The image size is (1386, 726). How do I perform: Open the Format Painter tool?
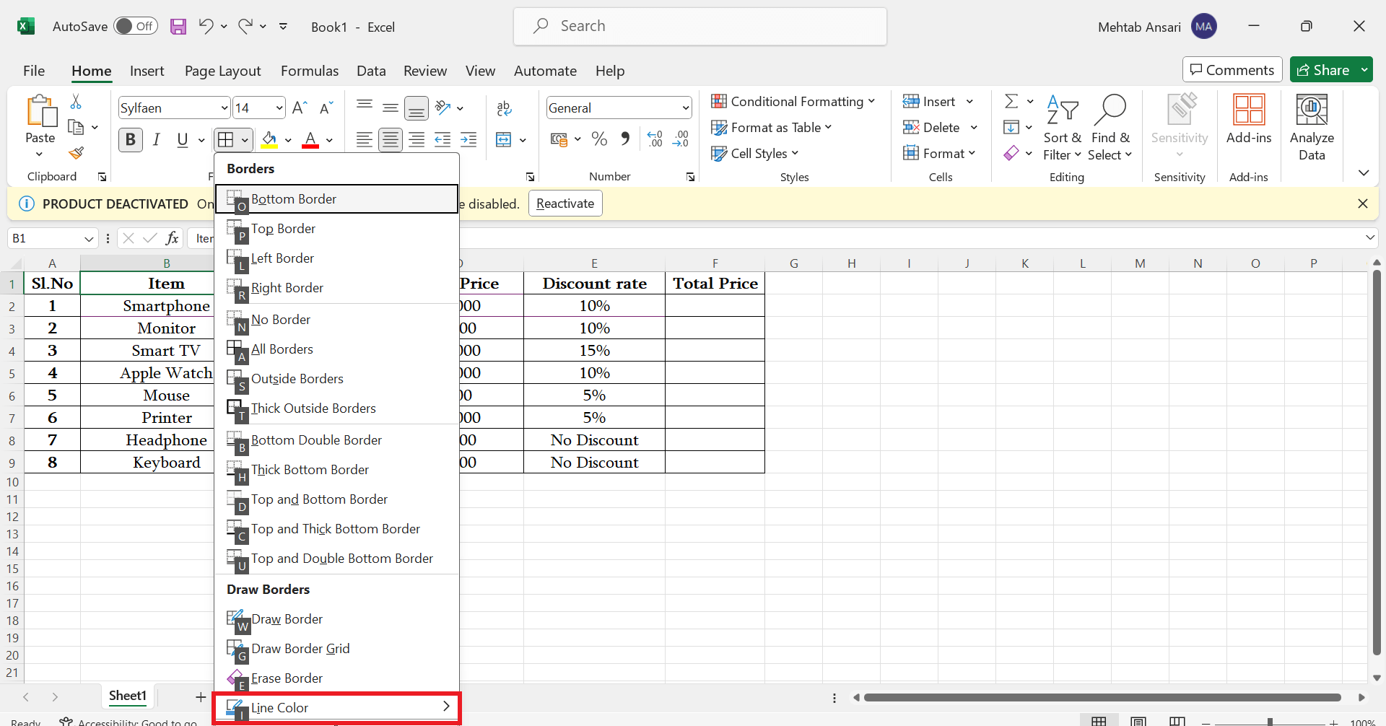pyautogui.click(x=77, y=153)
